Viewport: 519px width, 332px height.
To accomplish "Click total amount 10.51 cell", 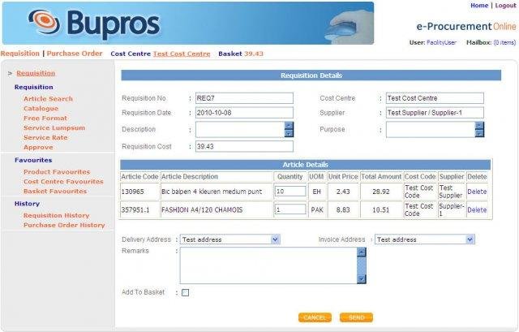I will [x=381, y=209].
